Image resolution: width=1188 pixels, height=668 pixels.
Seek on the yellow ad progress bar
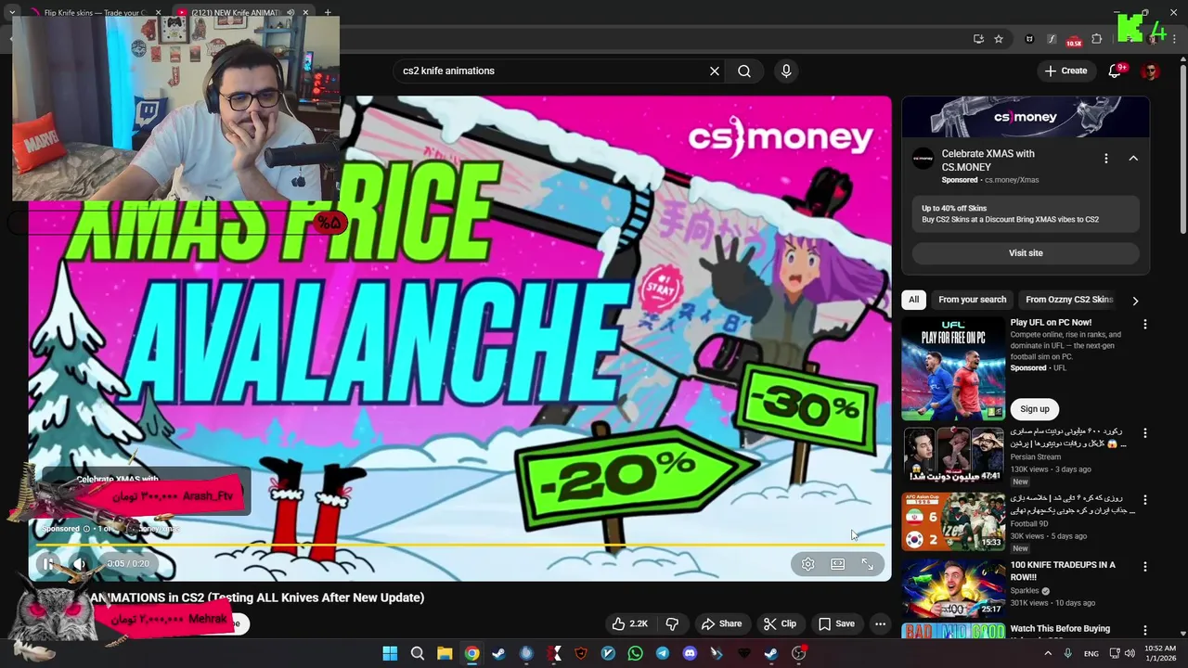(459, 545)
